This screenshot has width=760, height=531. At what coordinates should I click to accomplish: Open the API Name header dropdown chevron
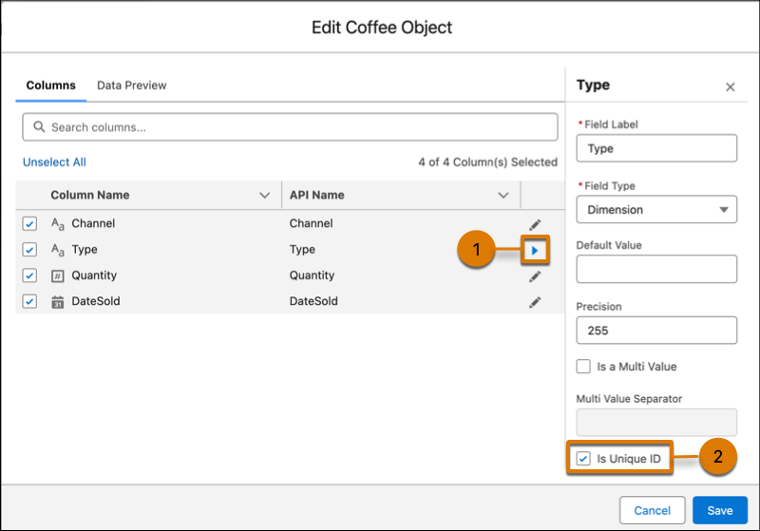(503, 196)
